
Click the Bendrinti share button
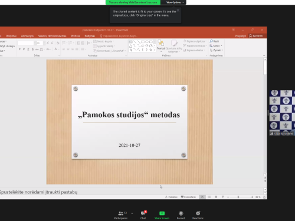[x=256, y=36]
